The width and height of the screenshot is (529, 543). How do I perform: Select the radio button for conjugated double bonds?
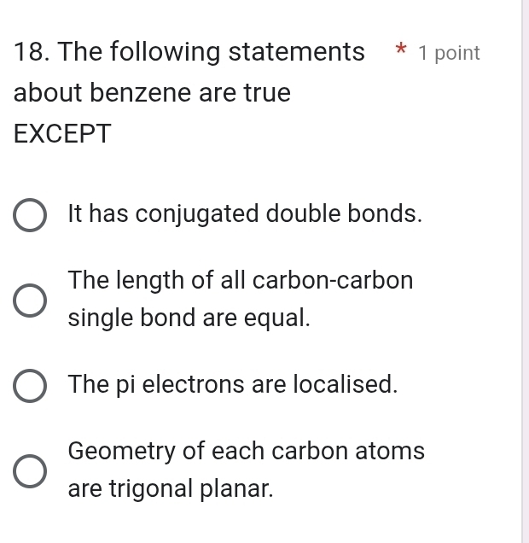(29, 214)
